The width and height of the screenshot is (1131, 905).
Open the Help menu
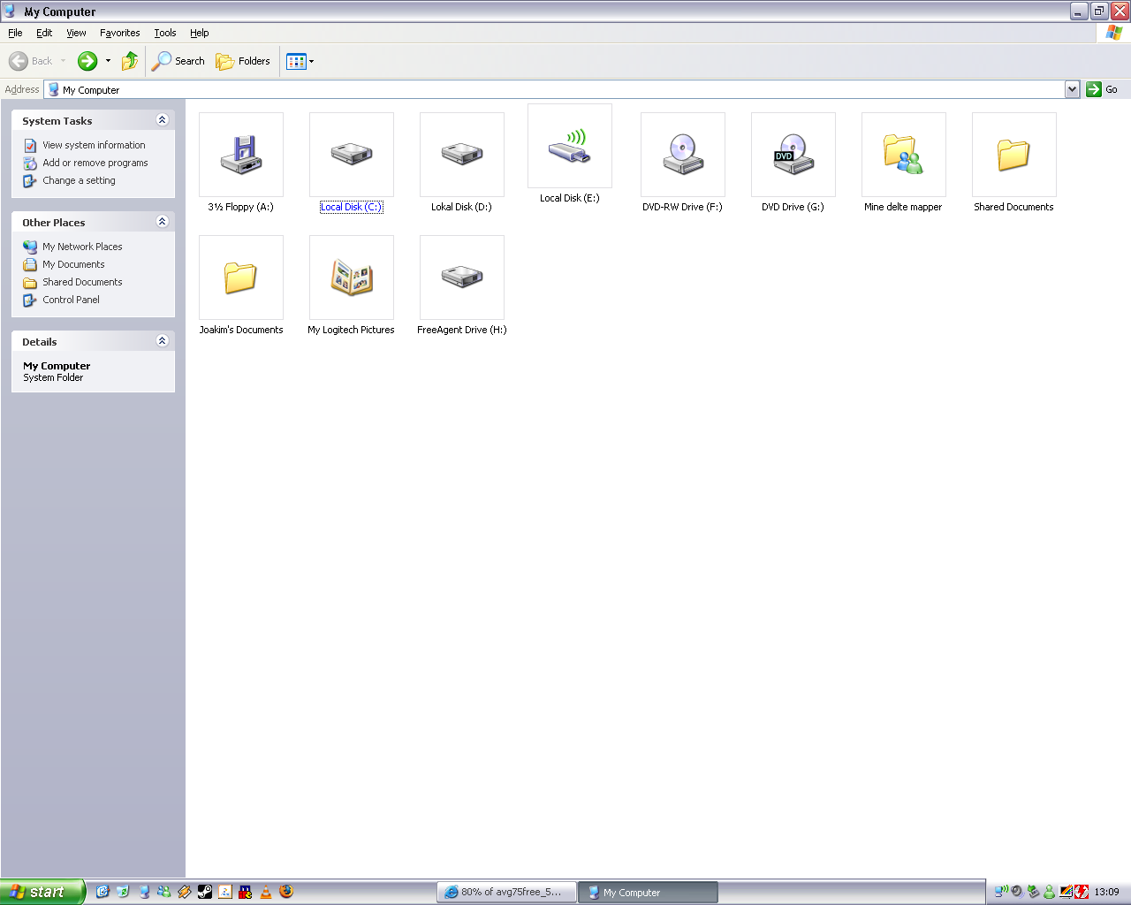point(200,33)
